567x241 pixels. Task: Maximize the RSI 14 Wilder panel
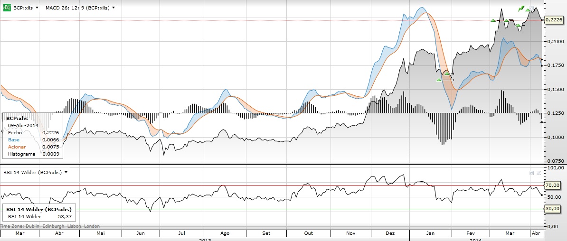pyautogui.click(x=531, y=173)
